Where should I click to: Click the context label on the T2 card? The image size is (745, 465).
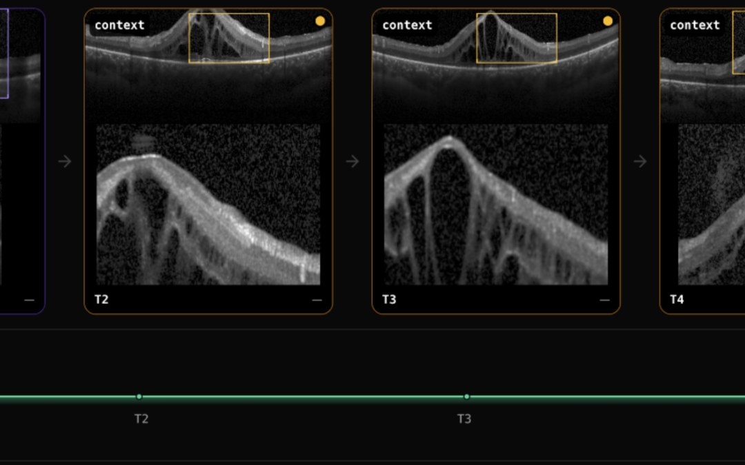pyautogui.click(x=119, y=25)
